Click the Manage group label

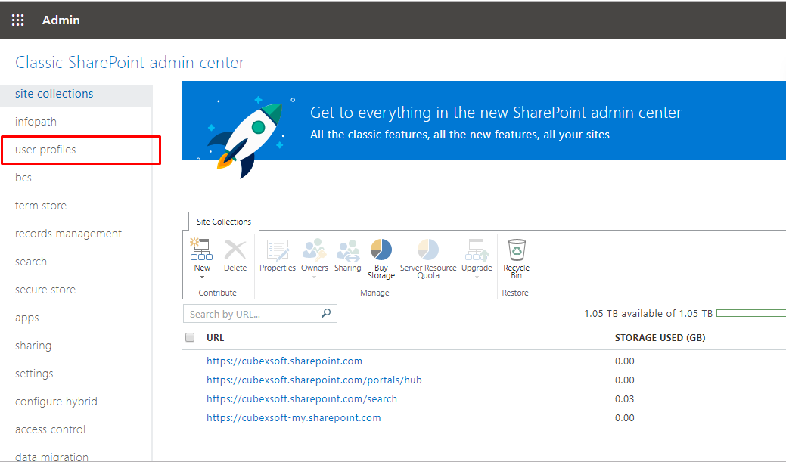[x=374, y=293]
